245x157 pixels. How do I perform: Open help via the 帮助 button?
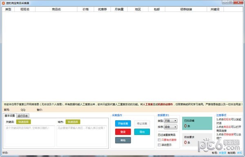(123, 140)
